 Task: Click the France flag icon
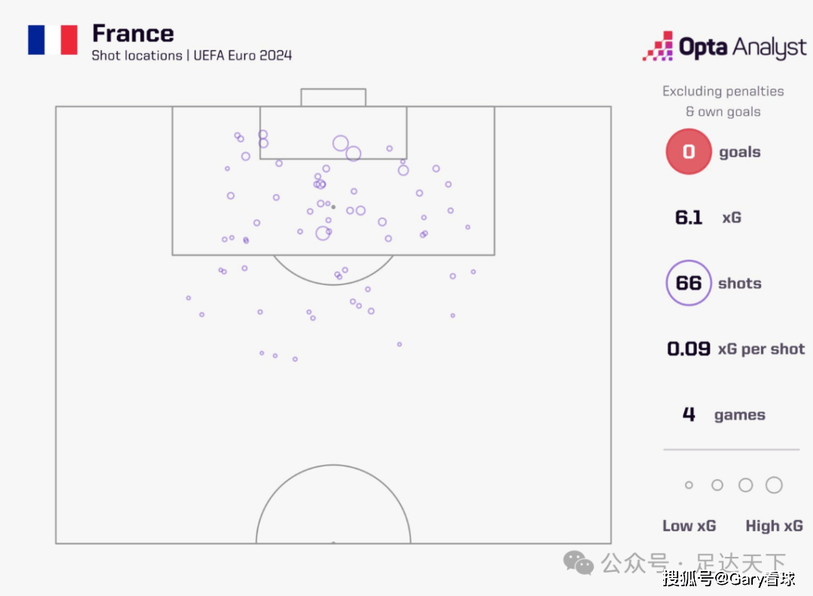coord(53,40)
